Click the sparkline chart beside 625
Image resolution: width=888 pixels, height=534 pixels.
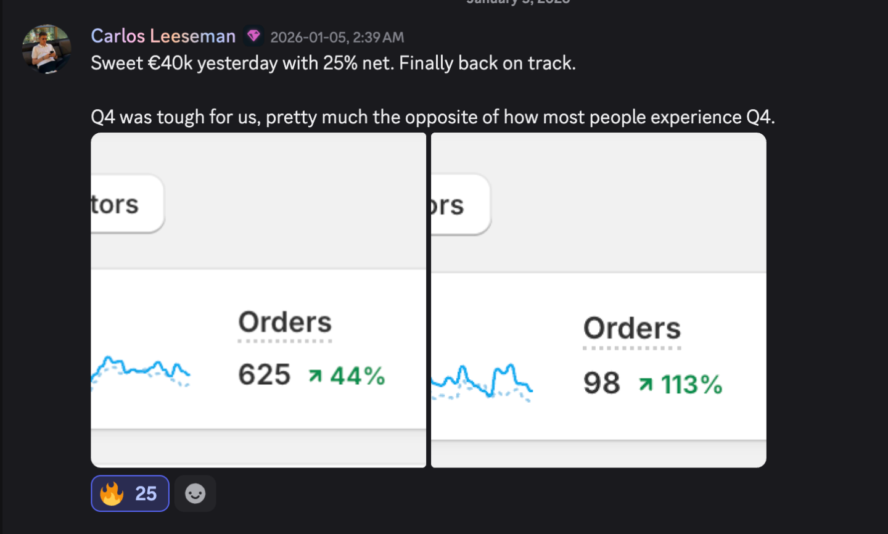point(141,370)
